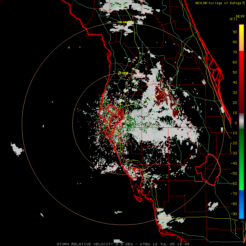This screenshot has height=246, width=246.
Task: Click the -60 value on the velocity scale
Action: click(234, 184)
